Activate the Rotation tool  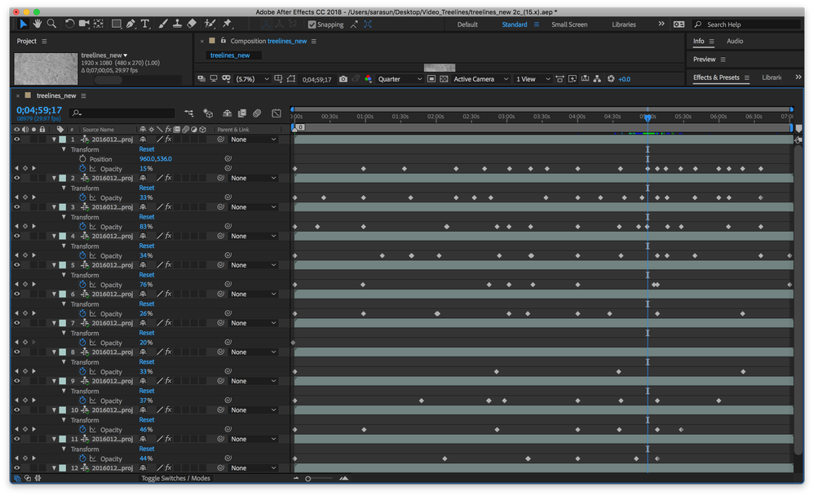[69, 24]
